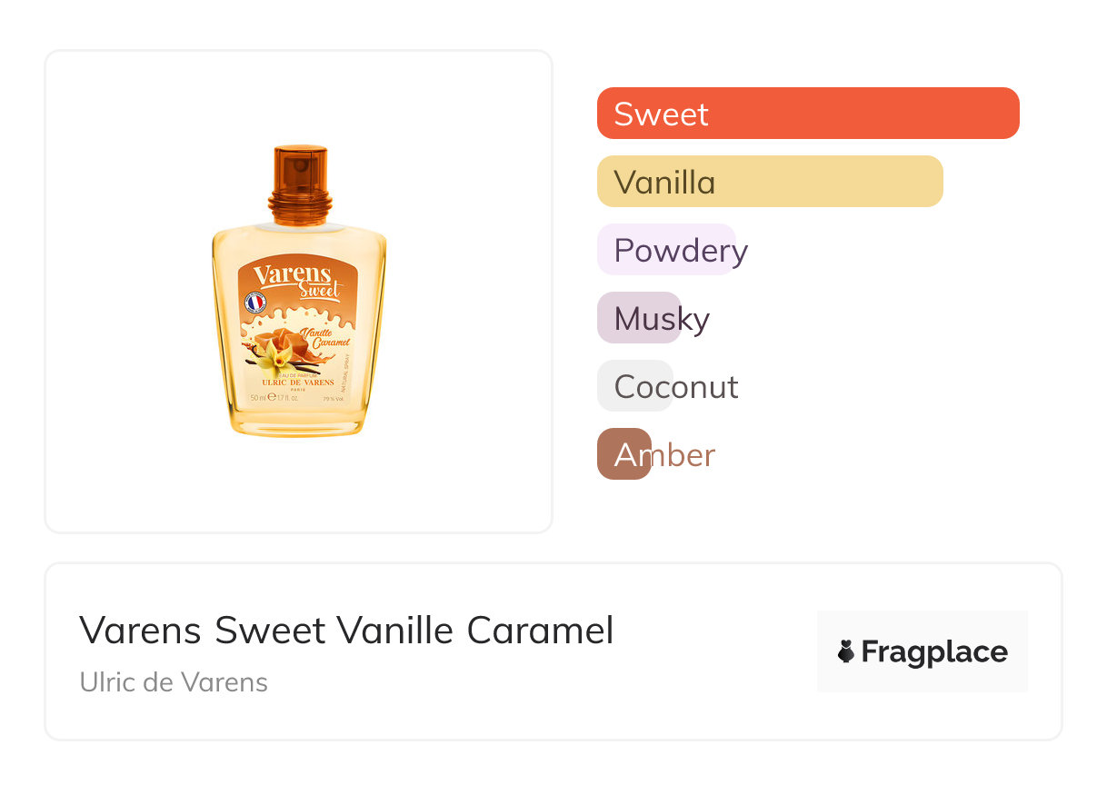The image size is (1107, 785).
Task: Choose the Musky accord bar
Action: pyautogui.click(x=639, y=318)
